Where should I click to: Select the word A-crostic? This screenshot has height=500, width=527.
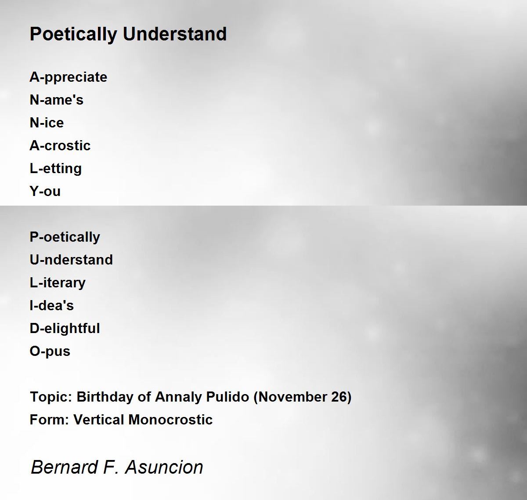tap(60, 145)
